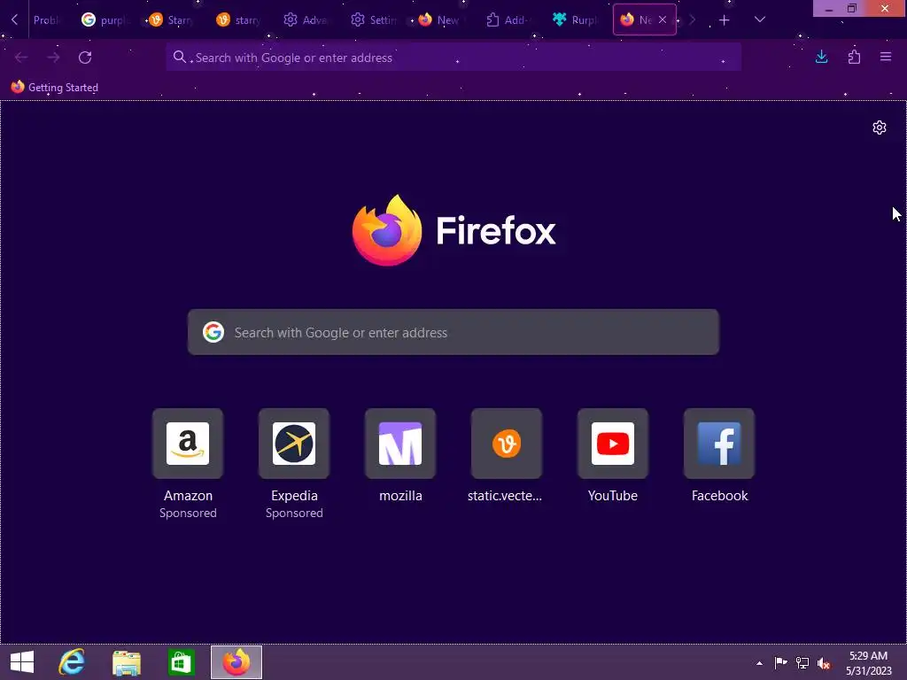The width and height of the screenshot is (907, 680).
Task: Open the mozilla shortcut tile
Action: (400, 444)
